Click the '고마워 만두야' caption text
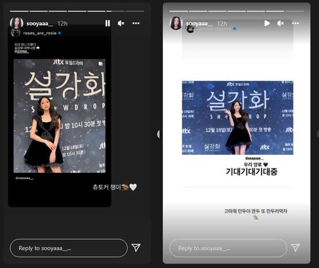This screenshot has height=268, width=319. [x=237, y=211]
